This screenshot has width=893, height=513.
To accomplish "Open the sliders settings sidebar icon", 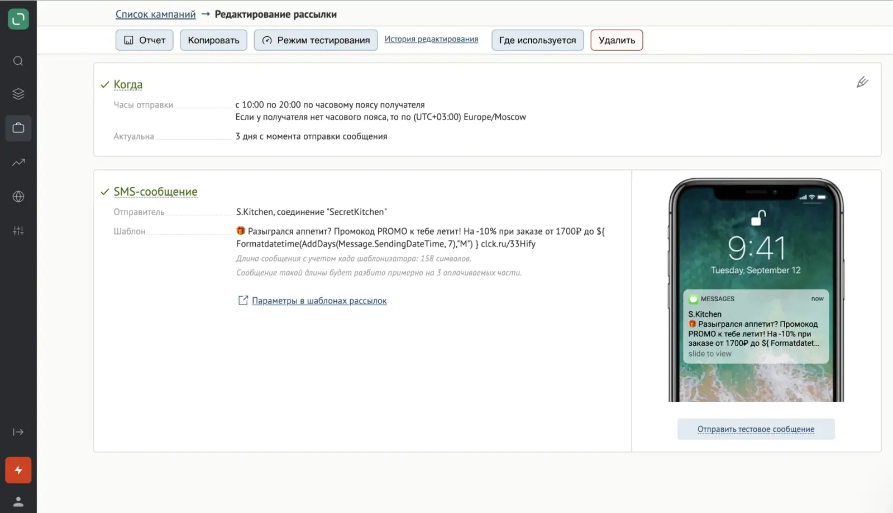I will [18, 231].
